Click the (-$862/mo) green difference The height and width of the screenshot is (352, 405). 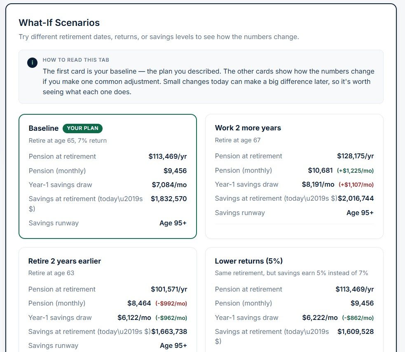pyautogui.click(x=358, y=318)
